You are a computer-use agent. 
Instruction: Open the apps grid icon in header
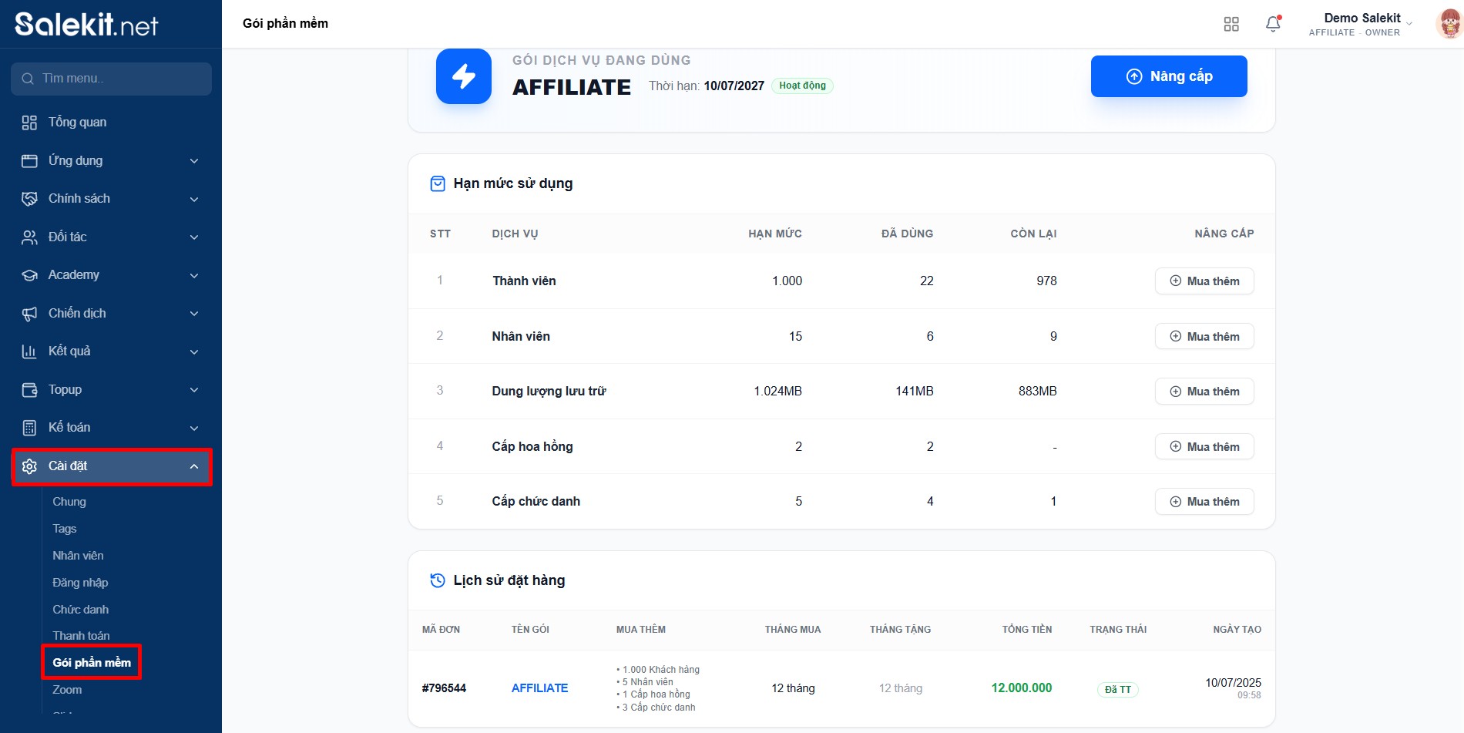1231,24
